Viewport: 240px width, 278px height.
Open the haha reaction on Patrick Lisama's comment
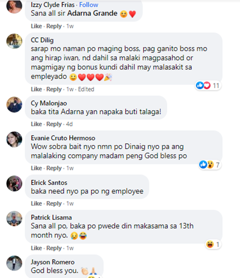pos(213,244)
